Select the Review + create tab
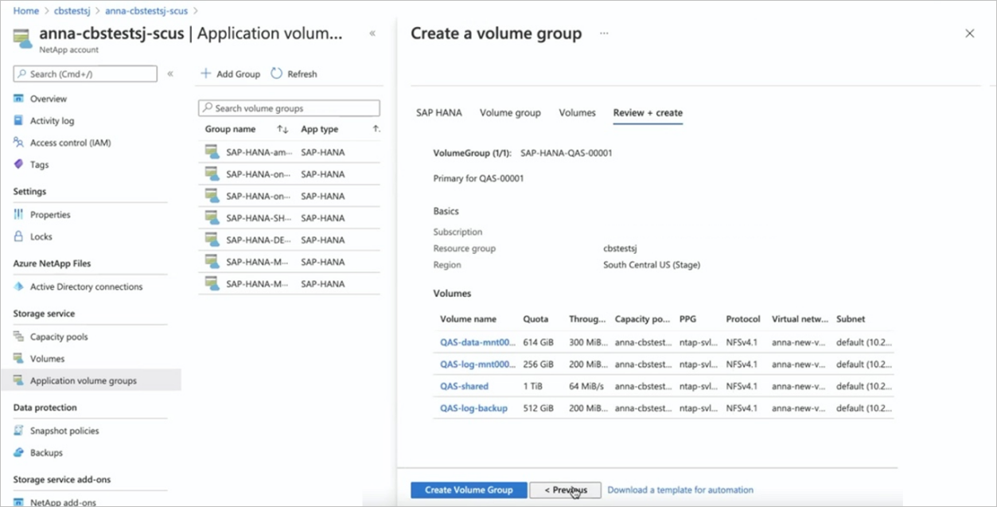 click(648, 113)
